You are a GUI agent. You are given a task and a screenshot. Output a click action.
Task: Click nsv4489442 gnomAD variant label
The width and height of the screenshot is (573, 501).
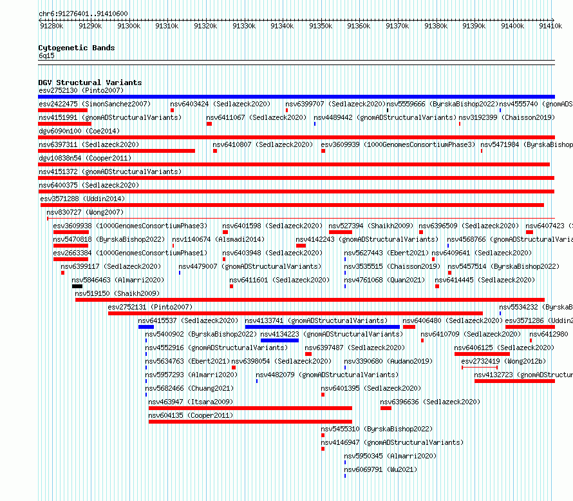tap(385, 117)
